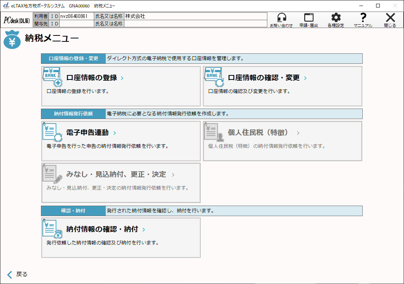Open 納付情報の確認・納付 title link

point(102,229)
